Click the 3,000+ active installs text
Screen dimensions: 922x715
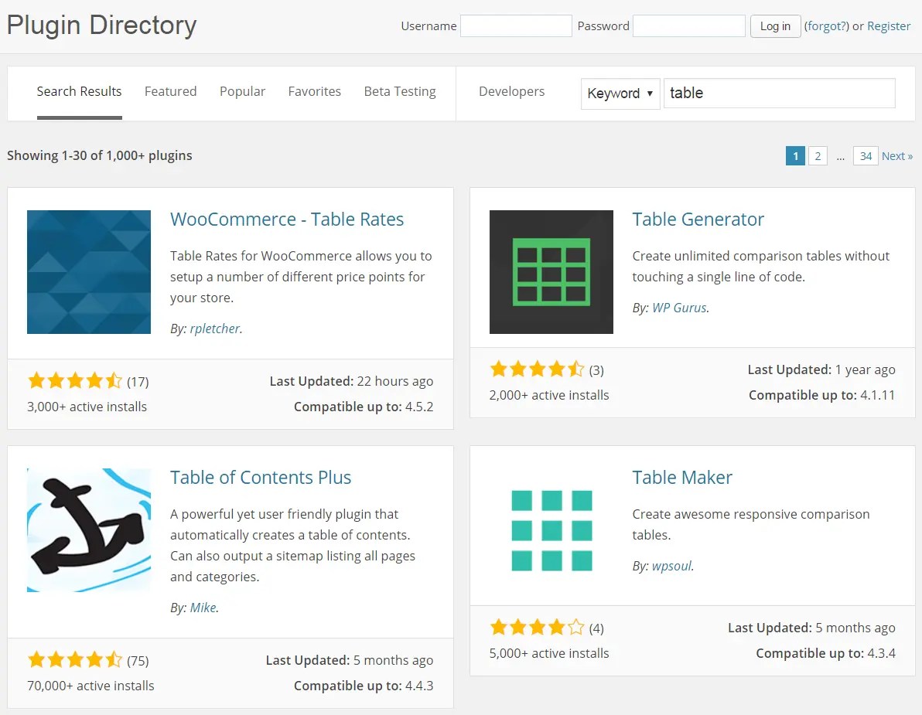[x=87, y=407]
